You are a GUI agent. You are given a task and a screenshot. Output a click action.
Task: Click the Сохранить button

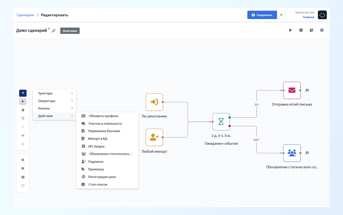[262, 15]
